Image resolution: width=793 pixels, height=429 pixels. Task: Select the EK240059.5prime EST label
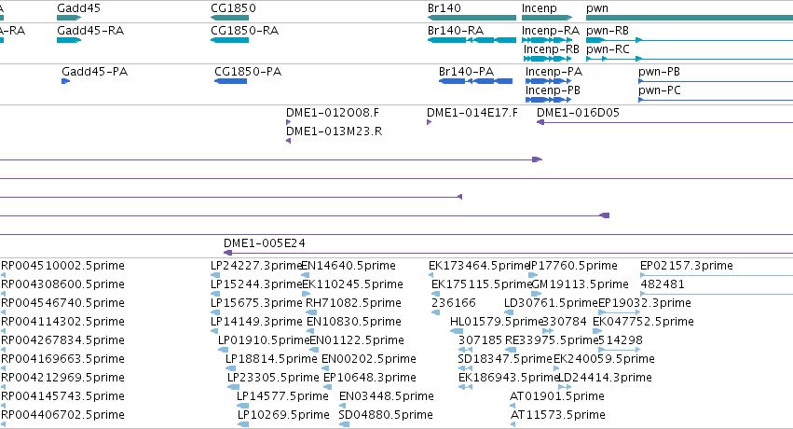605,359
